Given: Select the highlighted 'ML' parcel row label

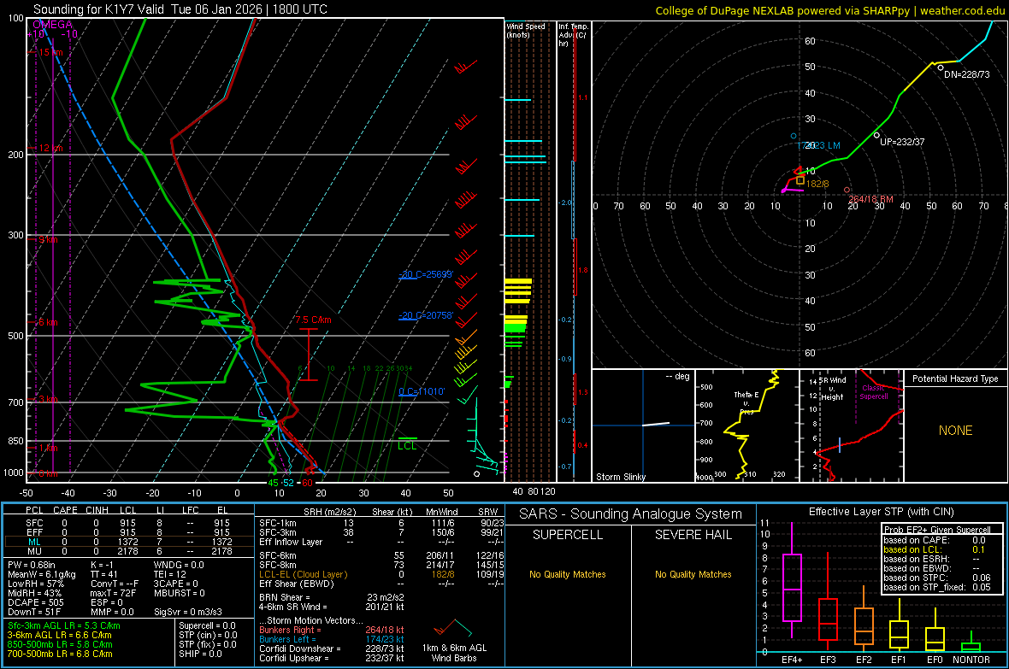Looking at the screenshot, I should pos(34,543).
